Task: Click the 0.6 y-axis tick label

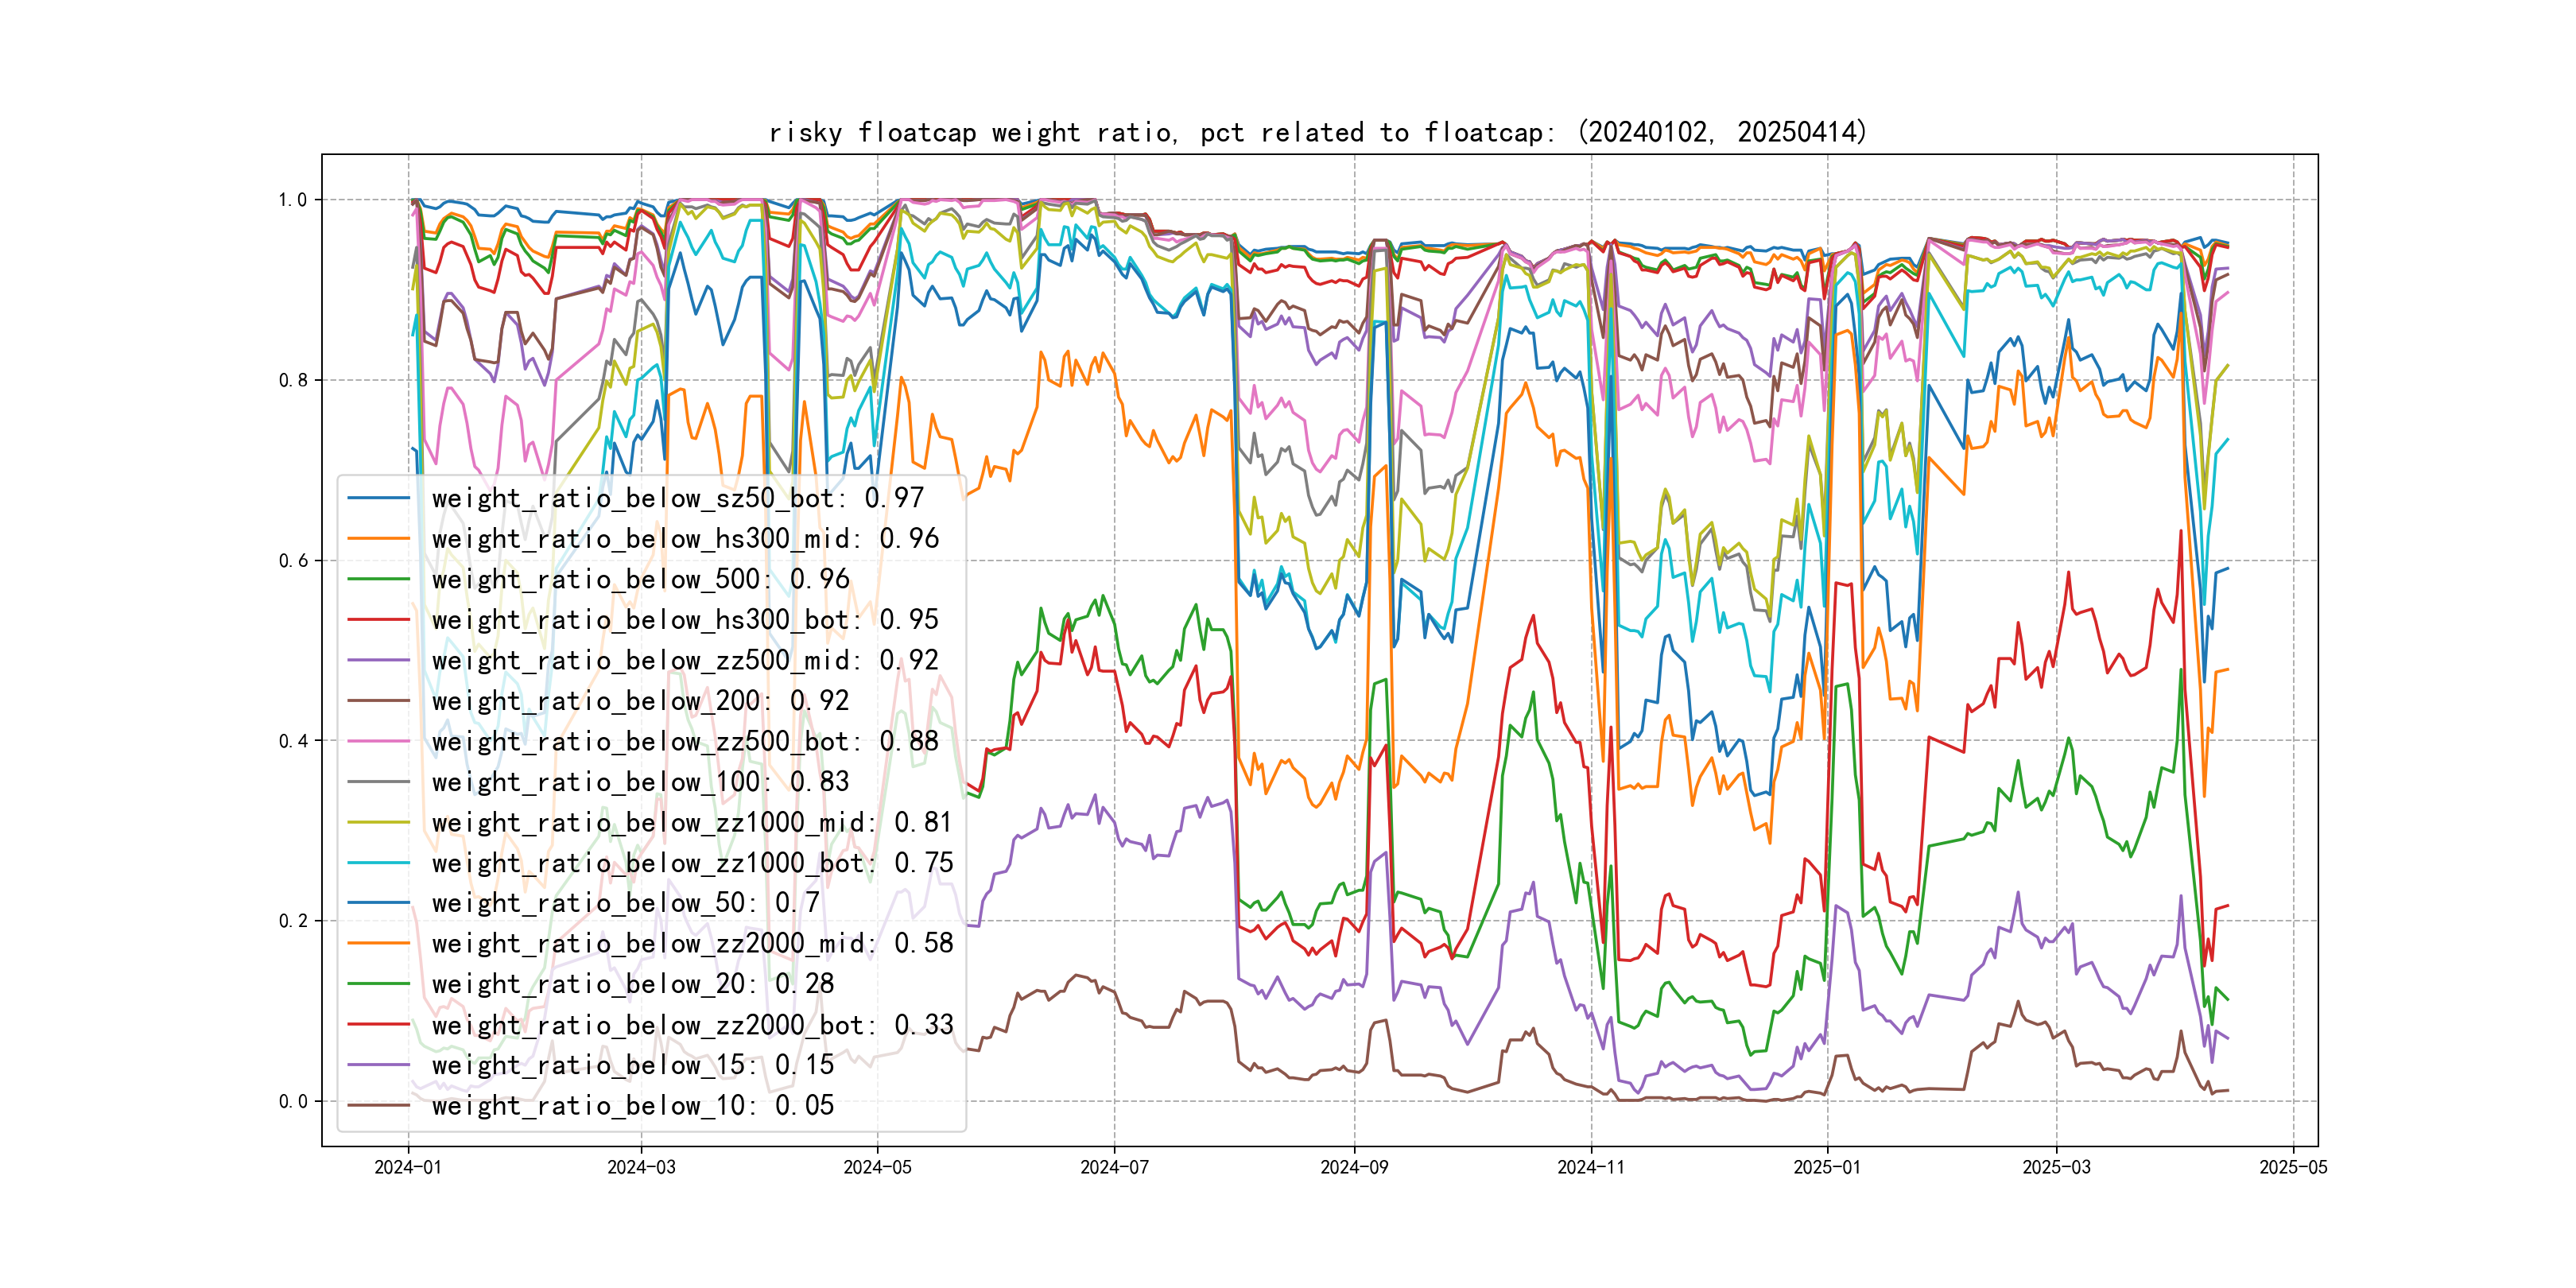Action: click(x=293, y=561)
